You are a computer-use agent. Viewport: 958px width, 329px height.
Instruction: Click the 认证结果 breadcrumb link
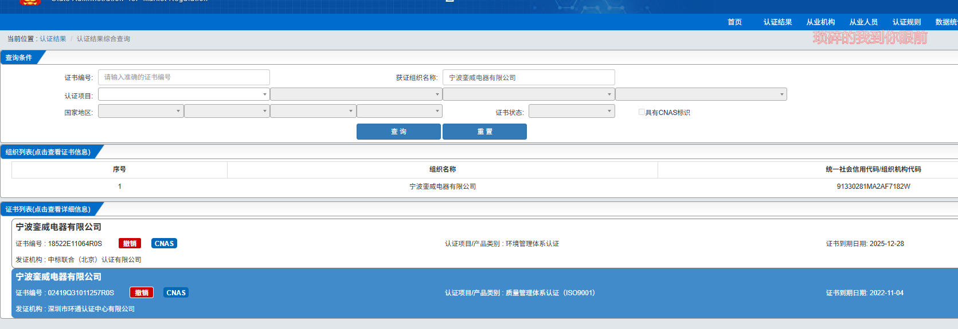click(x=53, y=39)
